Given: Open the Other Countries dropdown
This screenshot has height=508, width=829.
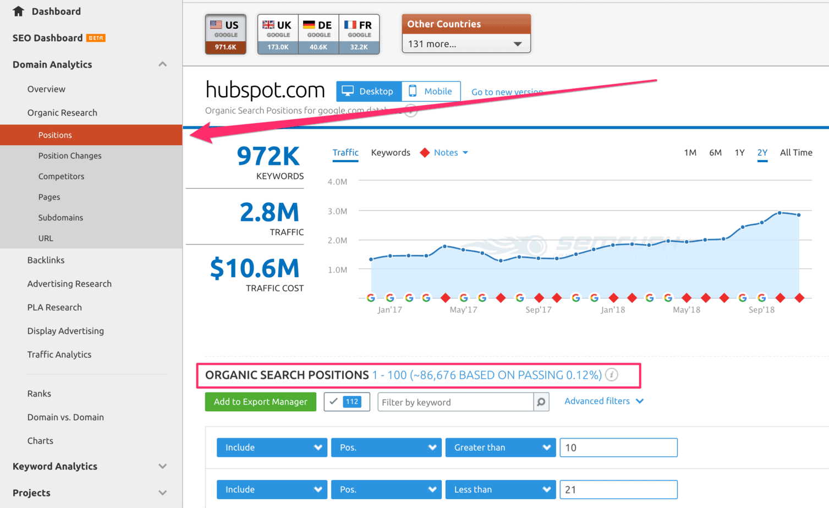Looking at the screenshot, I should coord(466,43).
